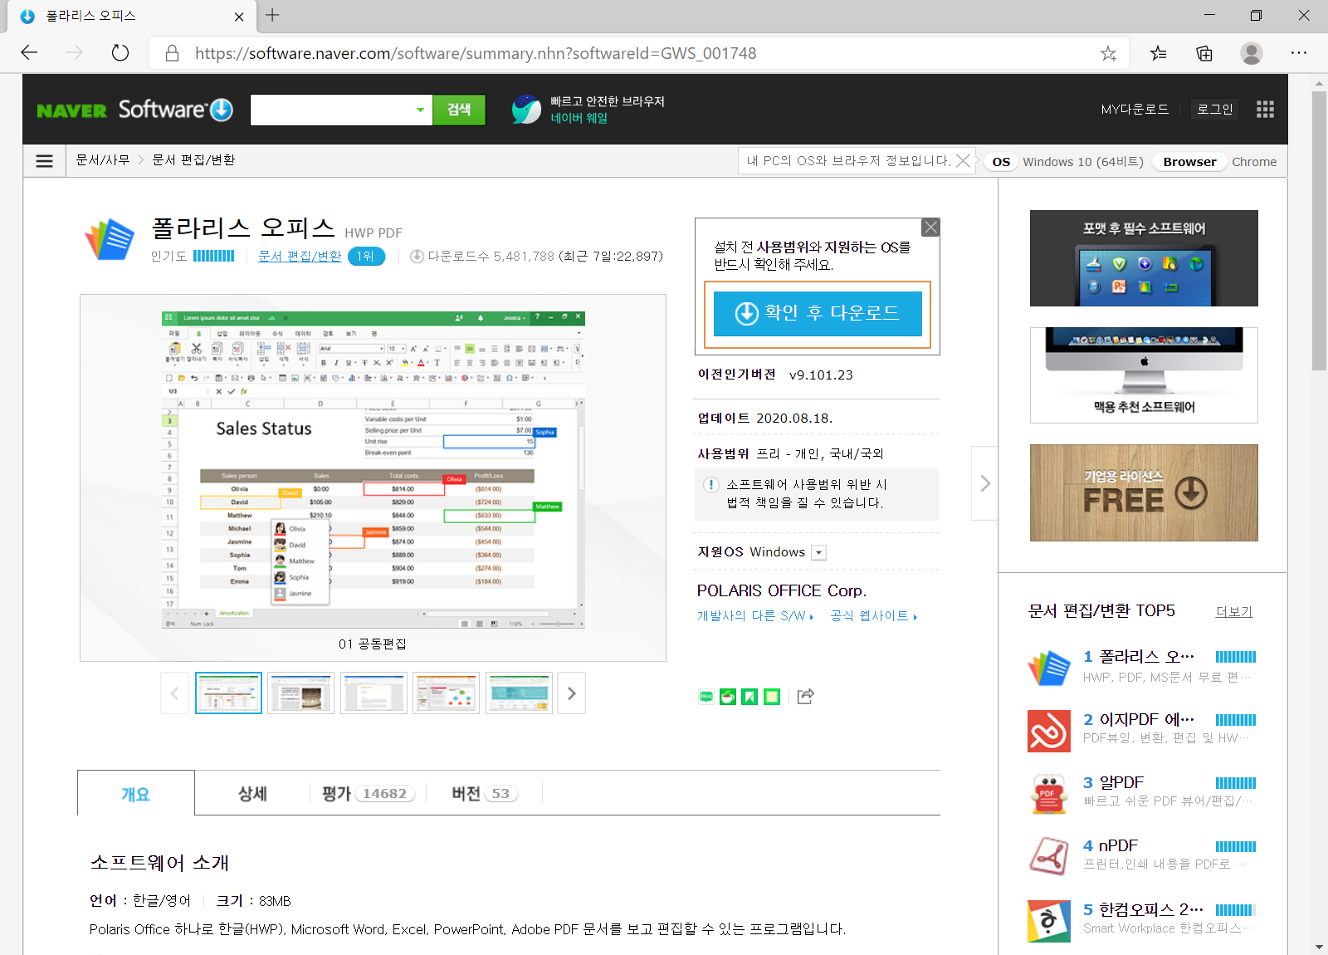Open 포맷 후 필수 소프트웨어 banner
The image size is (1328, 955).
[1144, 258]
